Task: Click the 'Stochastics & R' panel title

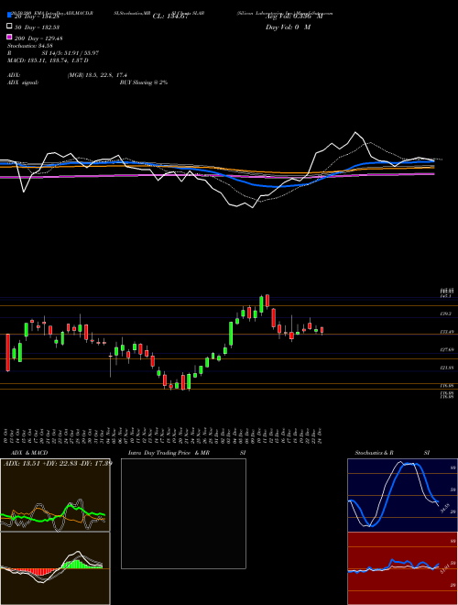Action: (375, 453)
